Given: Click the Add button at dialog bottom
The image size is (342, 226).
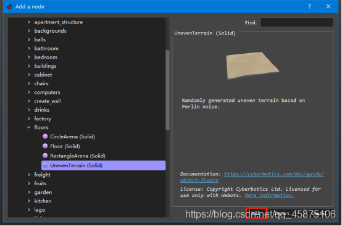Looking at the screenshot, I should [x=256, y=213].
